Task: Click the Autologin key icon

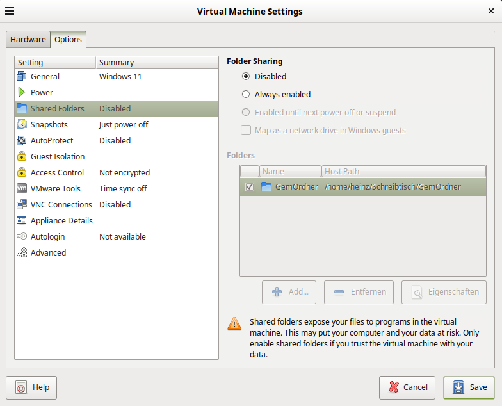Action: tap(22, 236)
